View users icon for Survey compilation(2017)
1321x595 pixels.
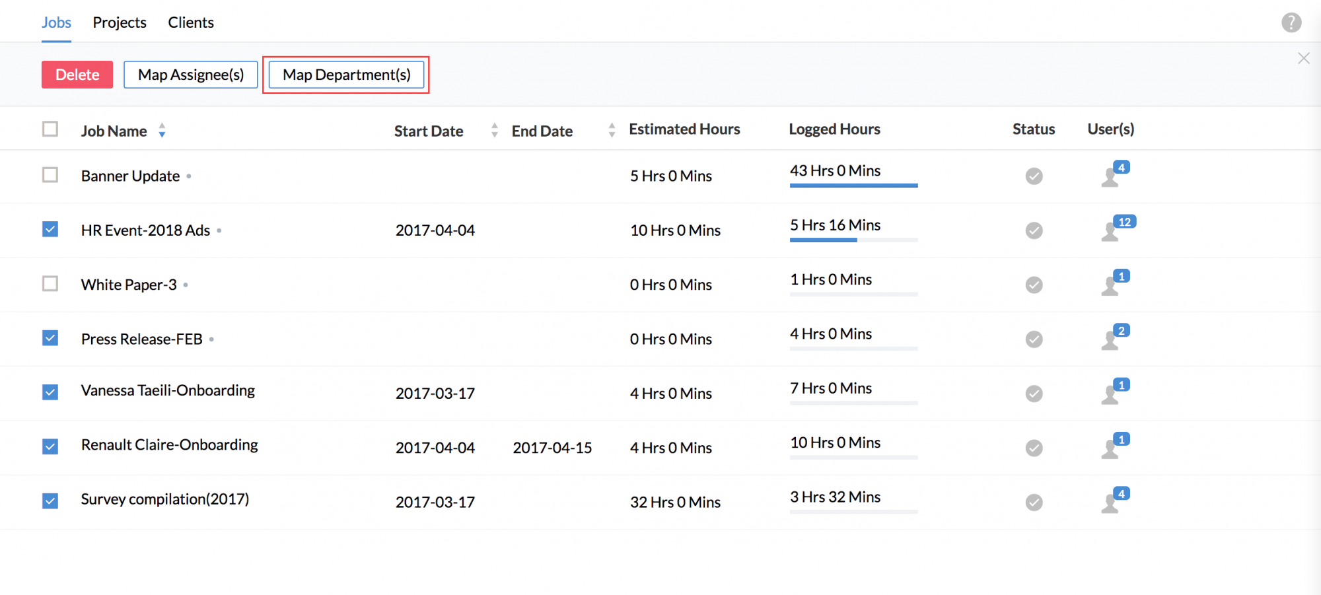click(x=1113, y=501)
